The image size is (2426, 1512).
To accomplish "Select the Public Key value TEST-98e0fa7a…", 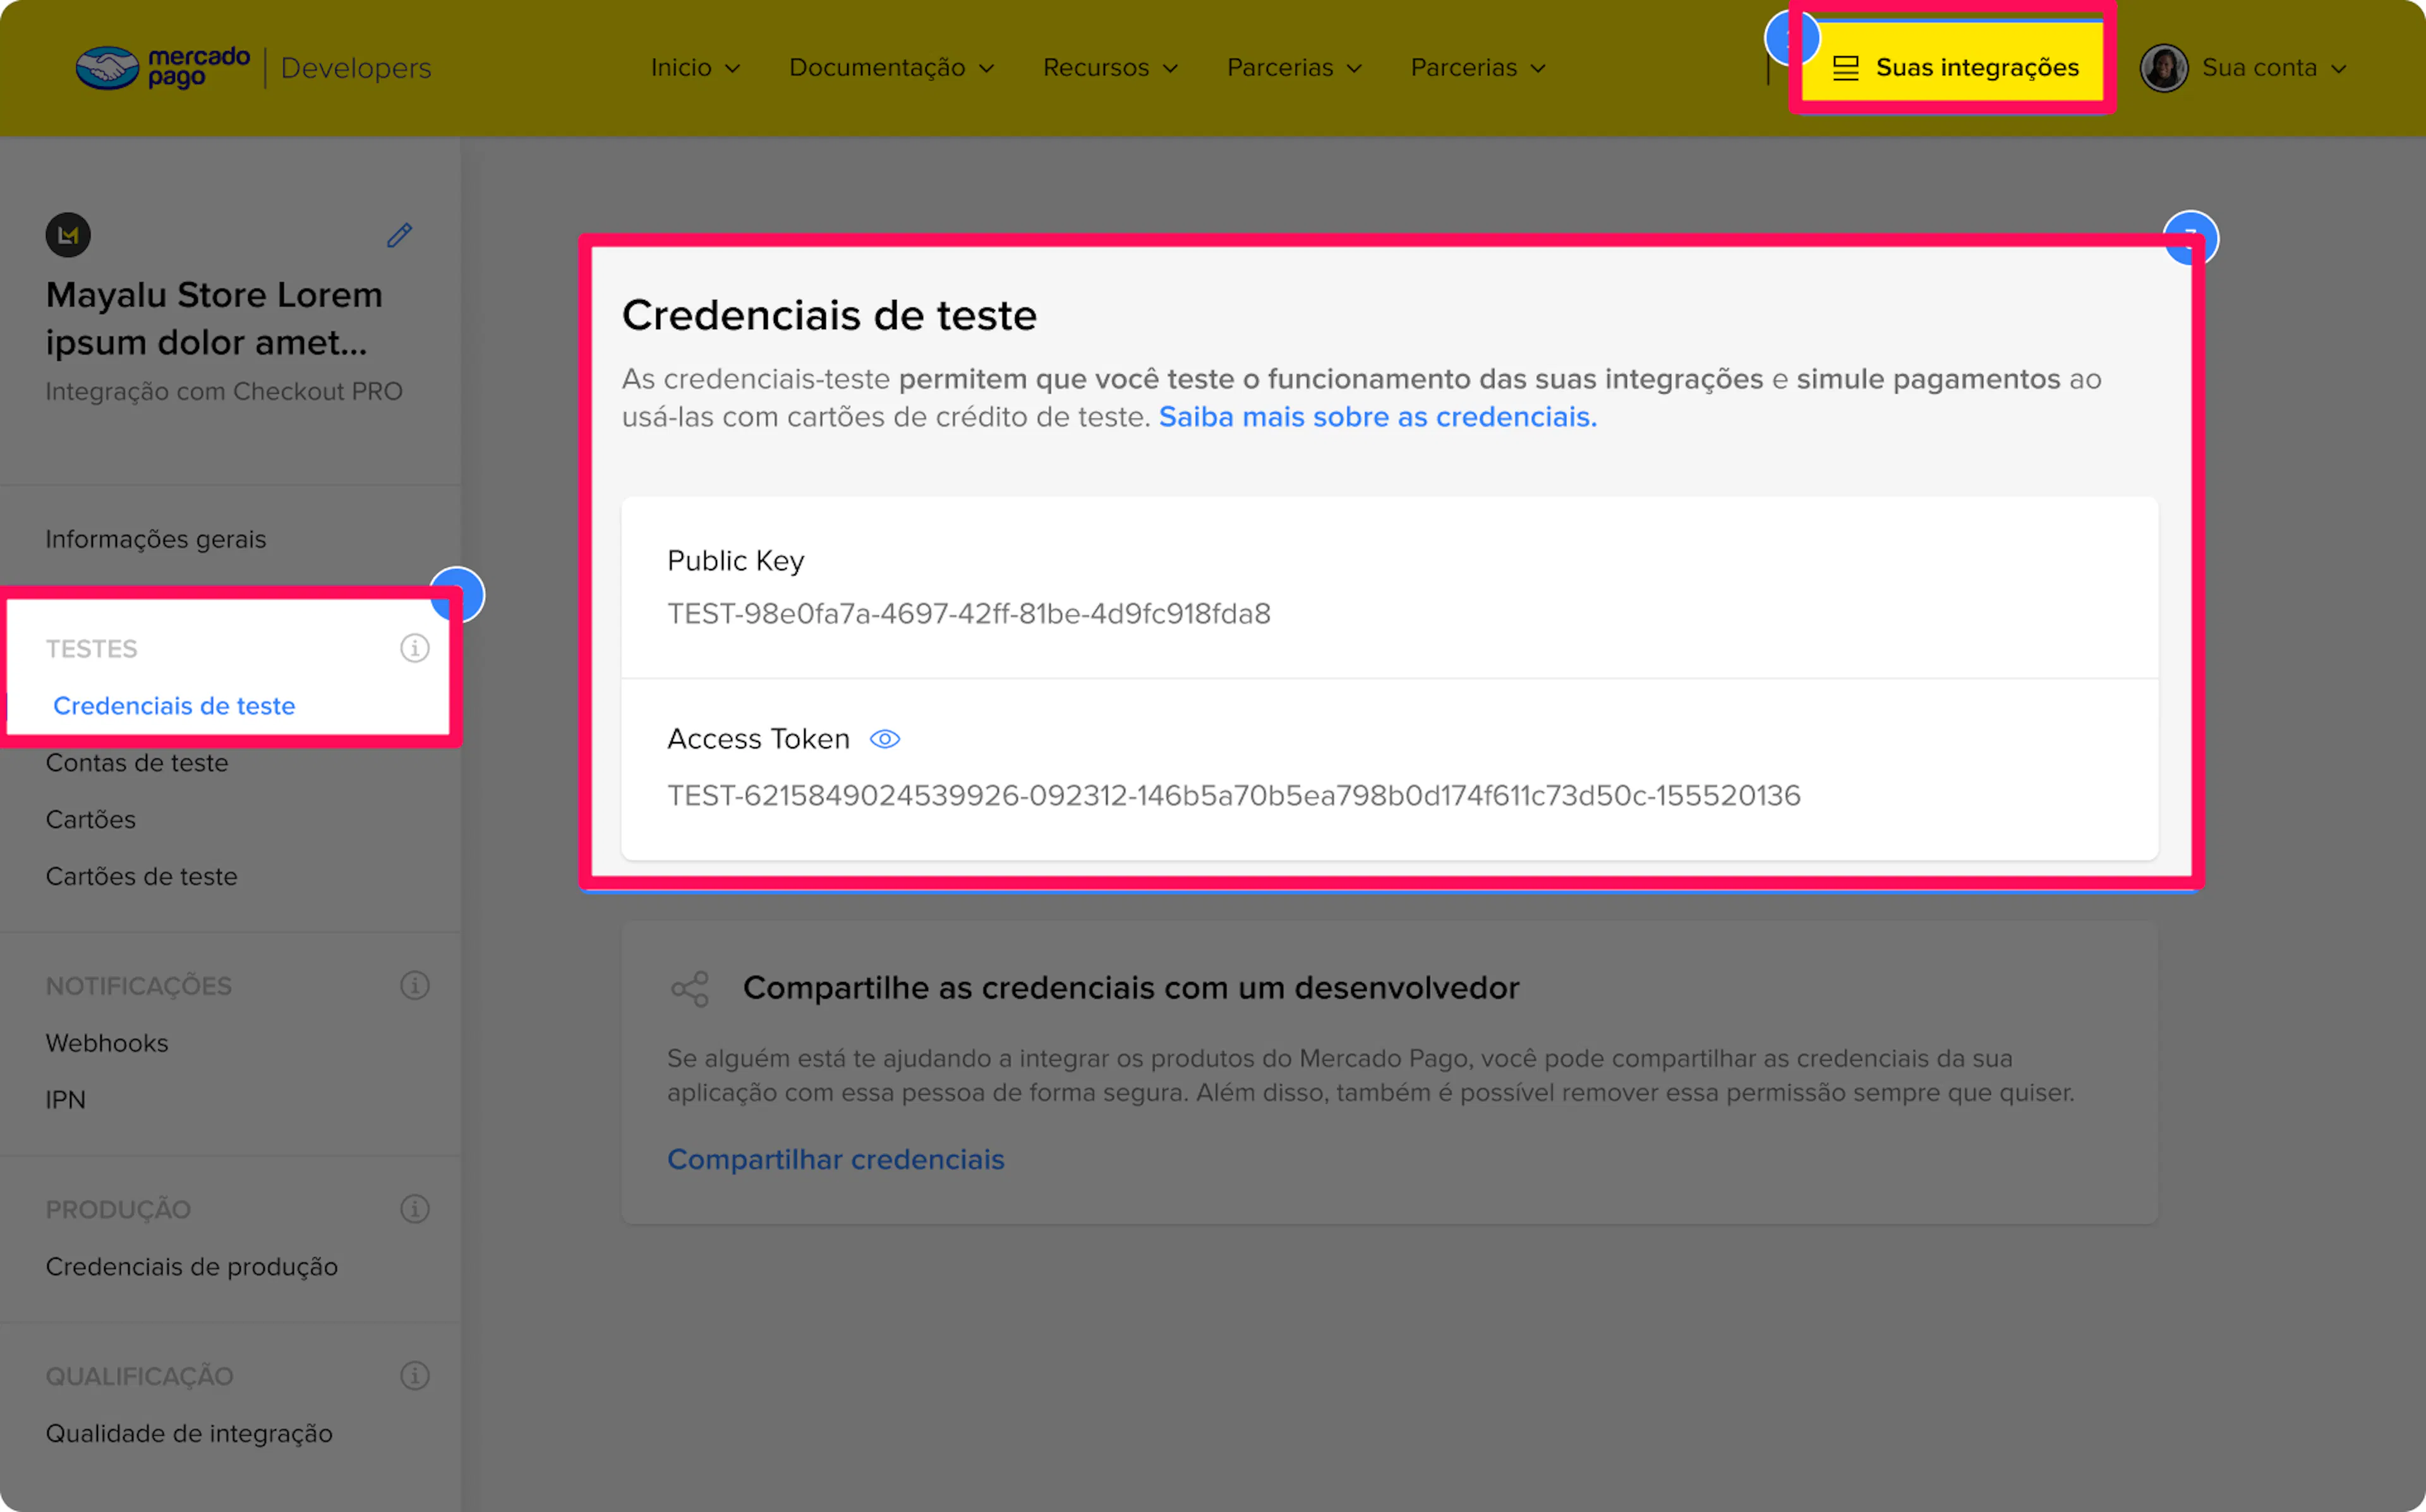I will tap(969, 613).
